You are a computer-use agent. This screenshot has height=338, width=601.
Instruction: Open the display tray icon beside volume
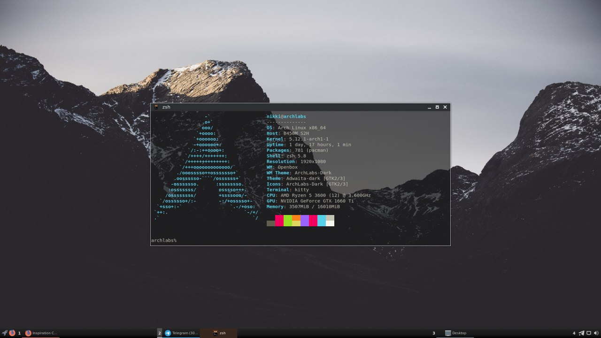click(x=589, y=333)
